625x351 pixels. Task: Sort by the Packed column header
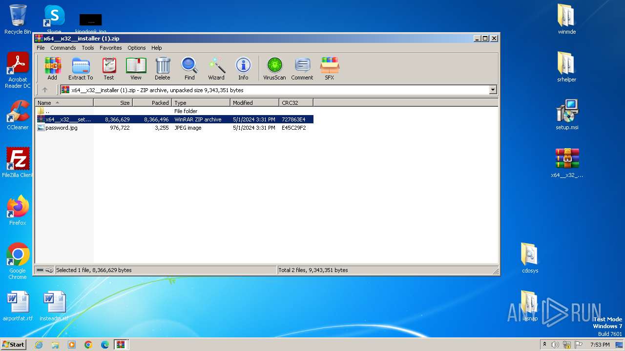point(152,102)
